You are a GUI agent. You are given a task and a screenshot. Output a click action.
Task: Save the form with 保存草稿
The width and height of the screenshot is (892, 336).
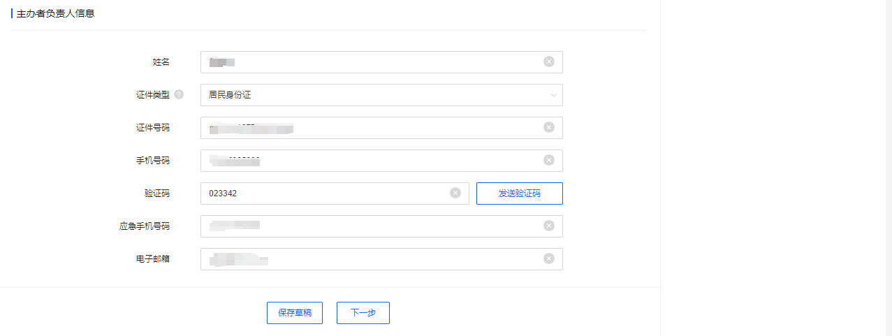(295, 313)
